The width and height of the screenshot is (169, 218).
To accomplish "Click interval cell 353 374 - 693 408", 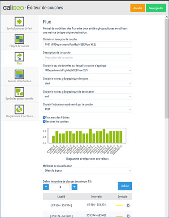I will [x=96, y=215].
